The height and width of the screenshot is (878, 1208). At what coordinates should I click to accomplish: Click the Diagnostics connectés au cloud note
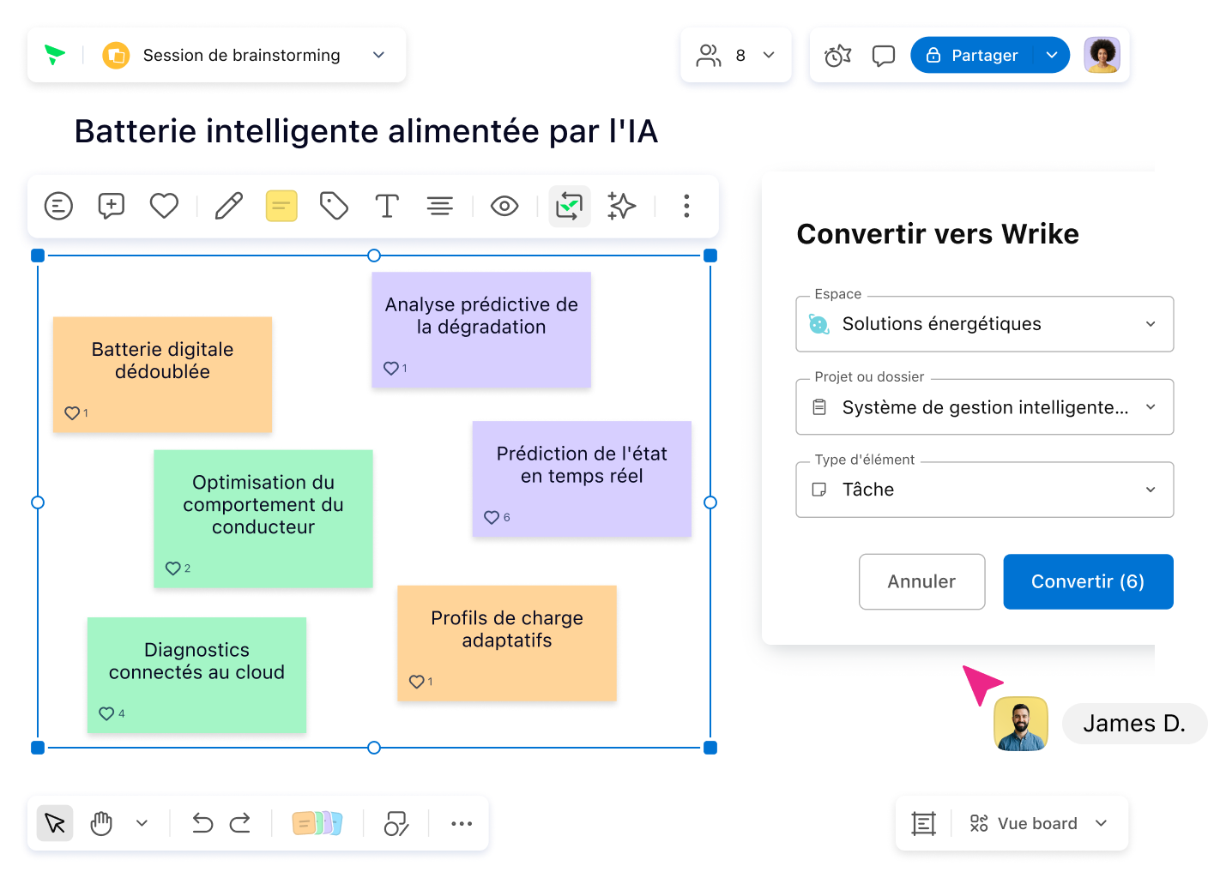coord(196,675)
